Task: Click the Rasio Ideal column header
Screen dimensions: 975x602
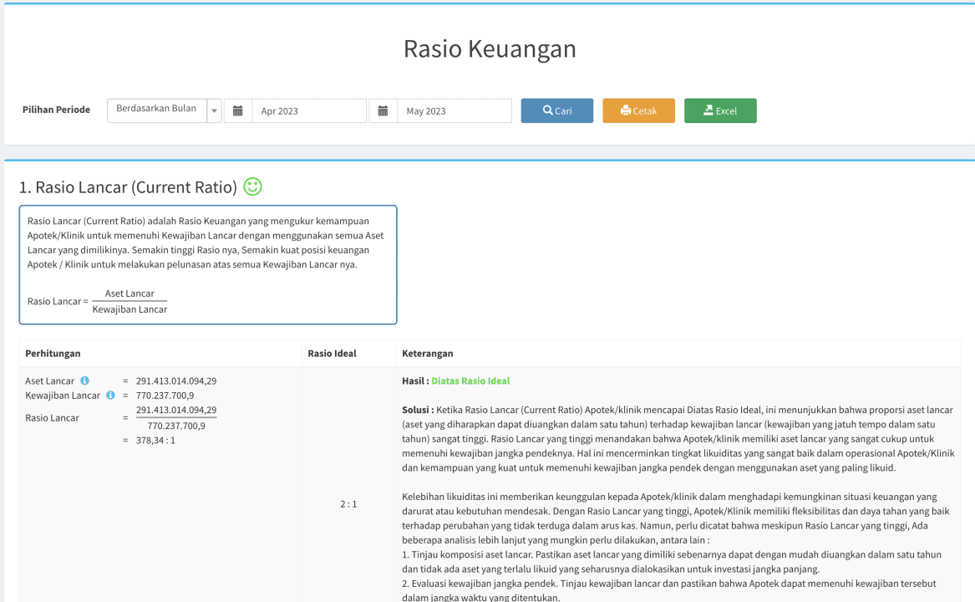Action: tap(332, 354)
